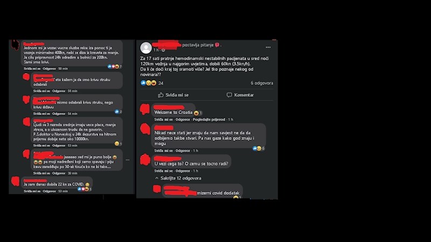
Task: Click the Komentar speech-bubble button
Action: (x=240, y=95)
